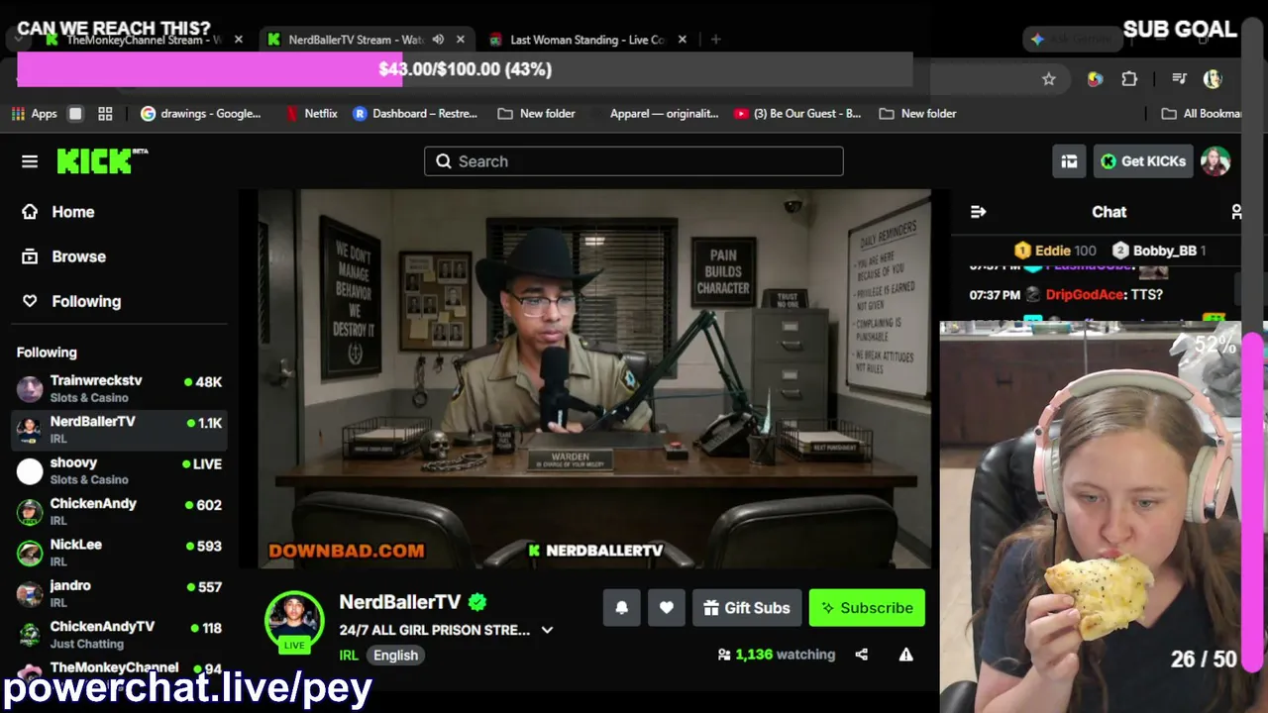
Task: Click DripGodAce username in chat
Action: coord(1086,295)
